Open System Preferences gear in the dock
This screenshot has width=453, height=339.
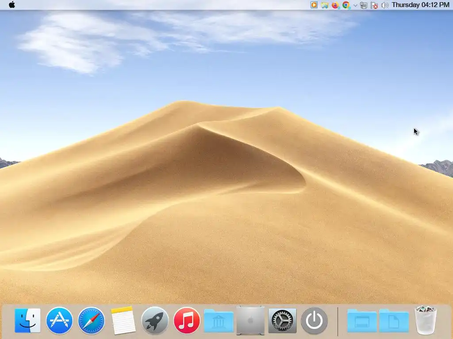tap(282, 320)
